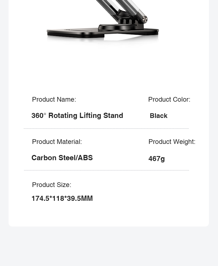Select the "174.5*118*39.5MM" dimensions text
218x266 pixels.
[62, 198]
